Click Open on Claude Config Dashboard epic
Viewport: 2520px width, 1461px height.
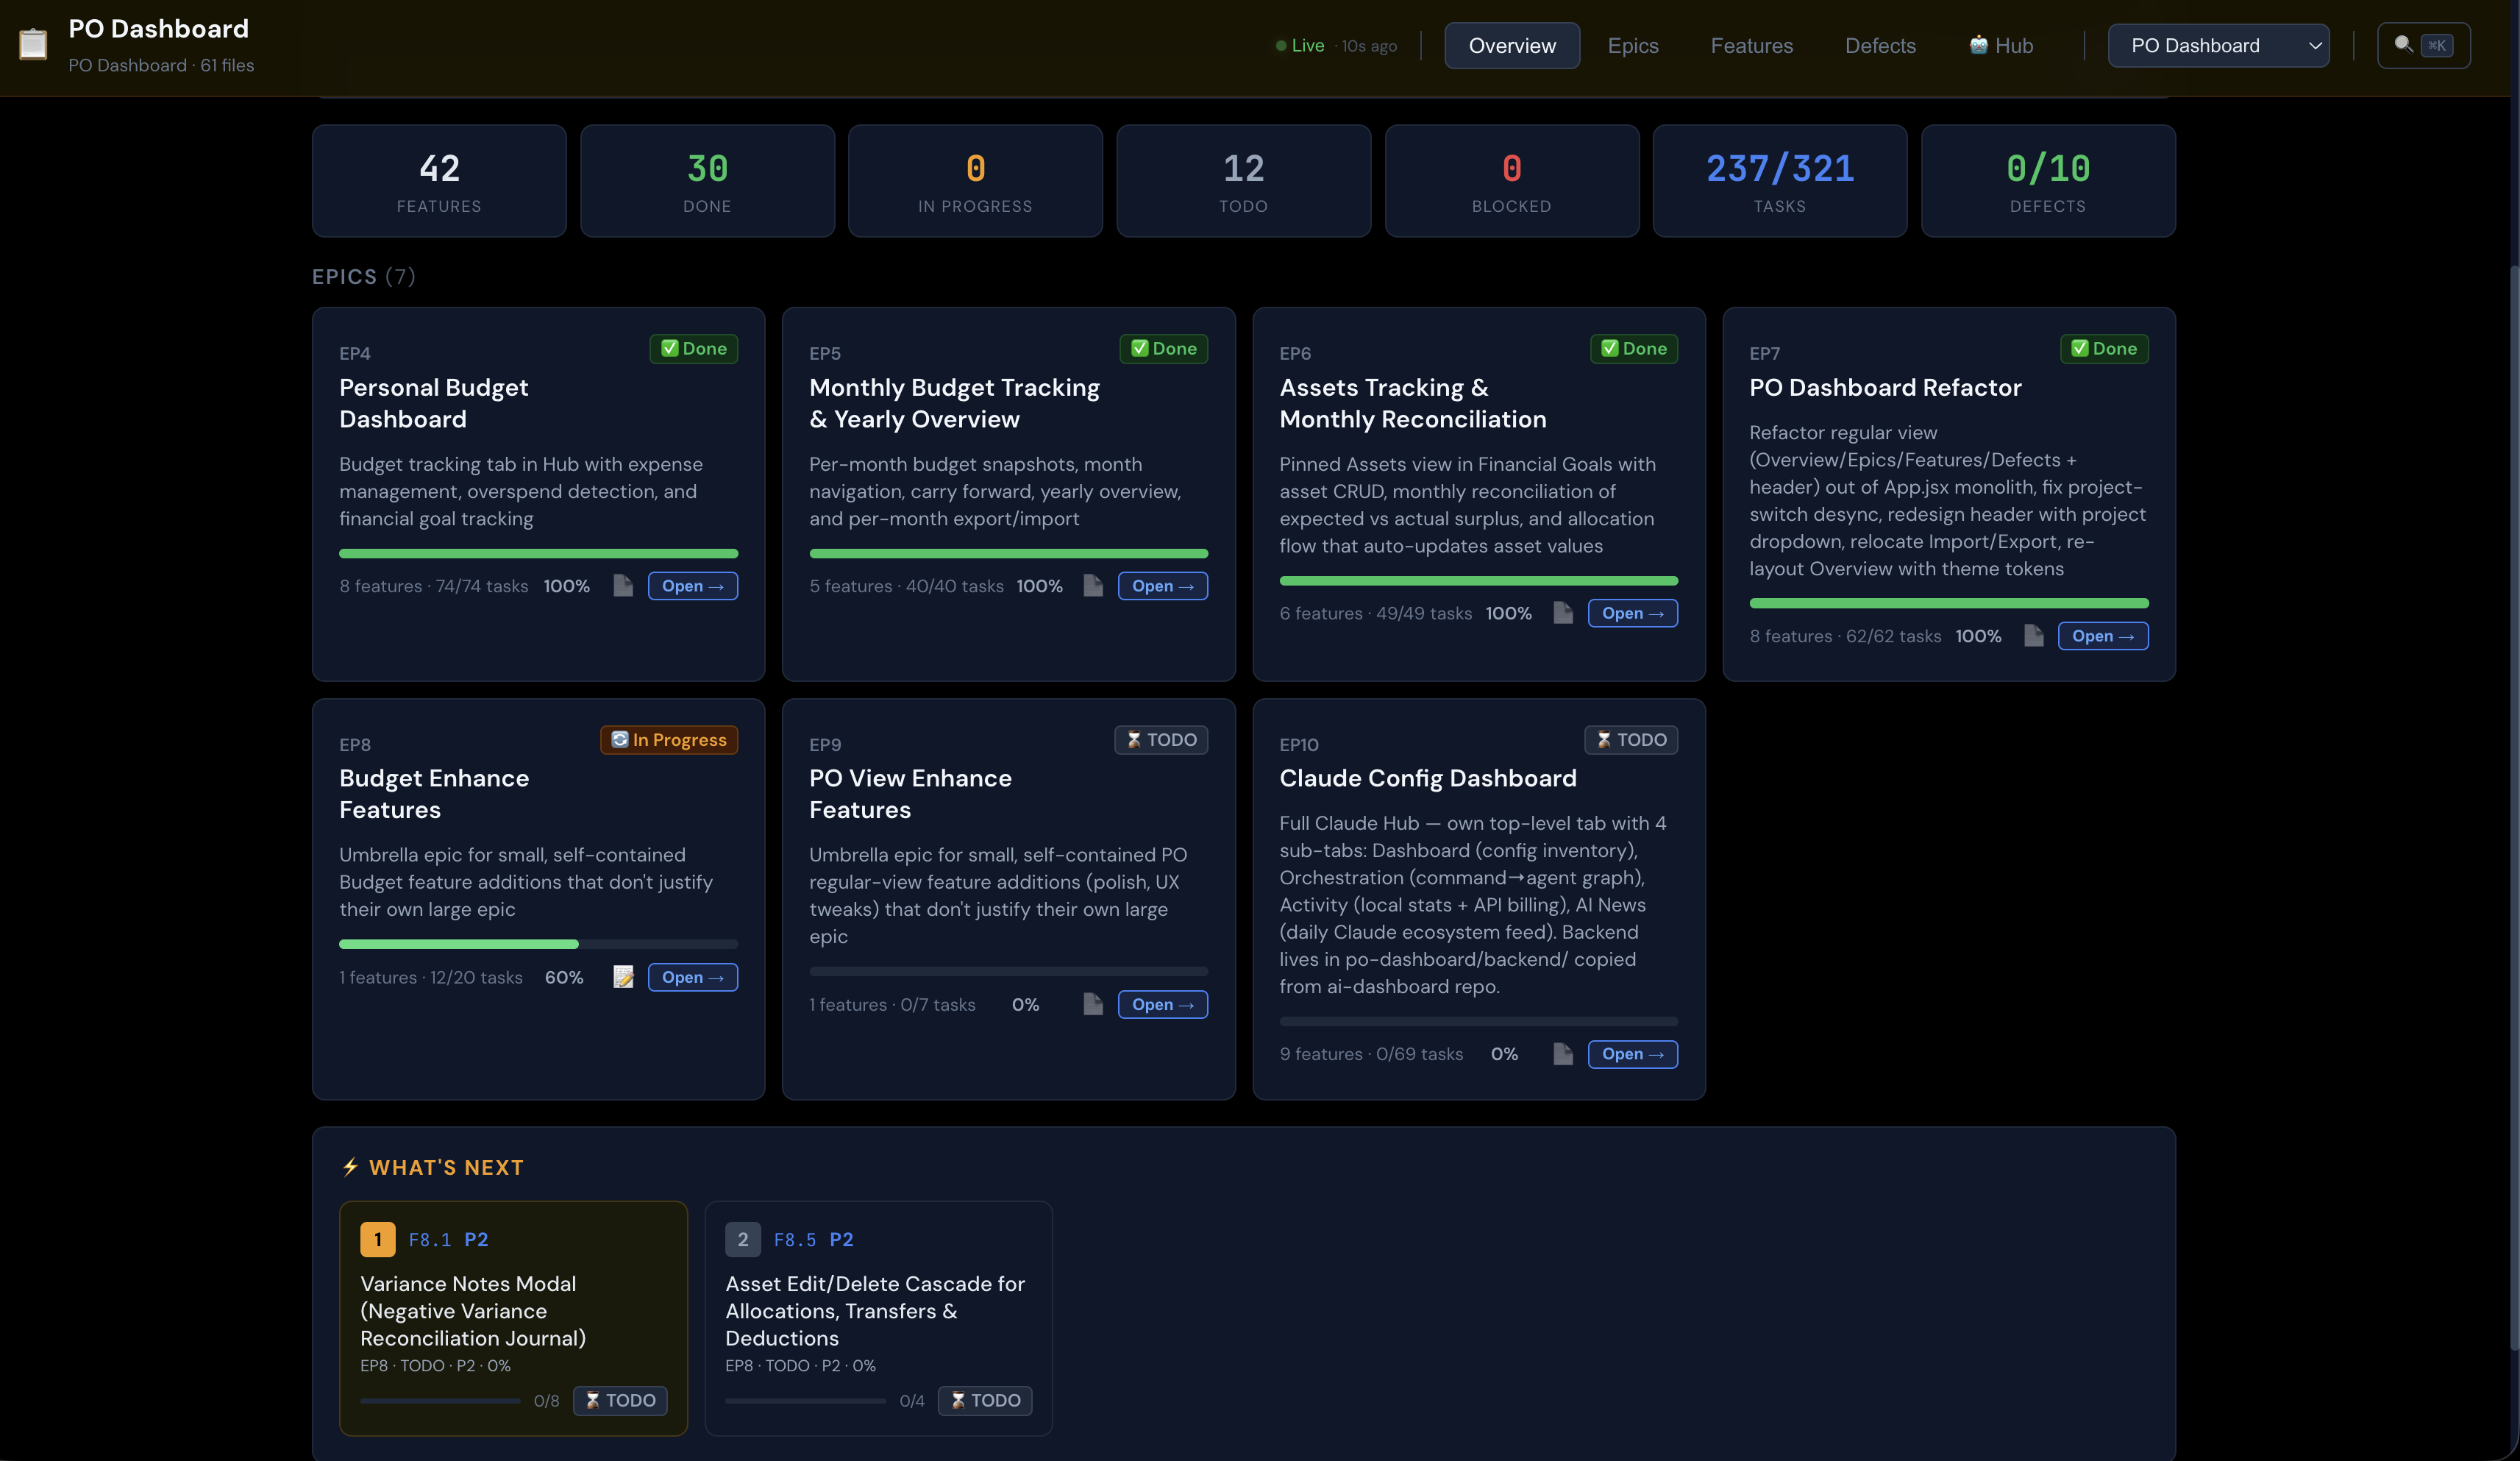(1632, 1054)
